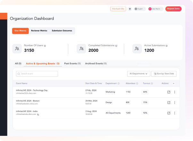Select Past Events (1) tab
193x141 pixels.
(72, 64)
